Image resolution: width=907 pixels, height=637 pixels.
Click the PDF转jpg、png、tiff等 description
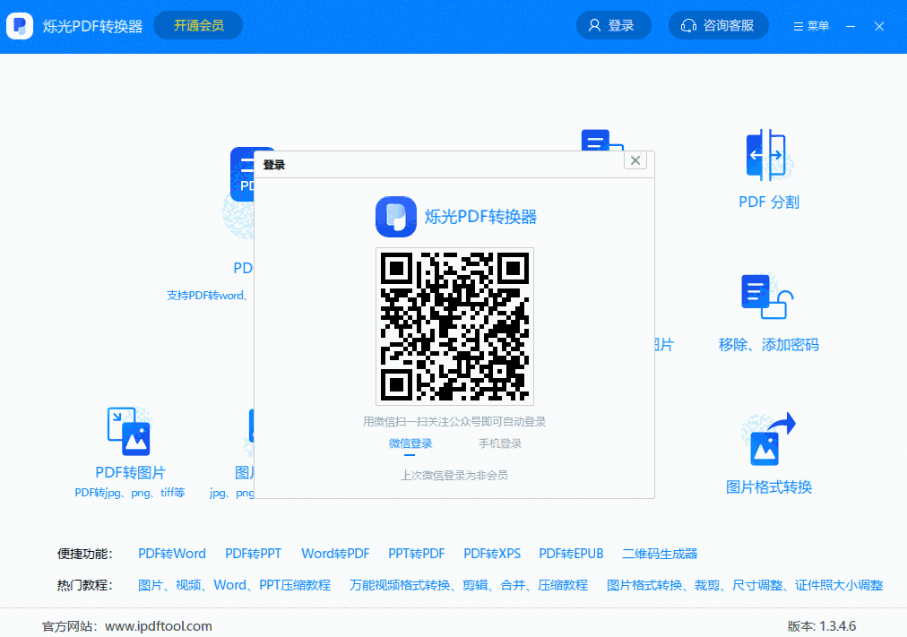[130, 493]
